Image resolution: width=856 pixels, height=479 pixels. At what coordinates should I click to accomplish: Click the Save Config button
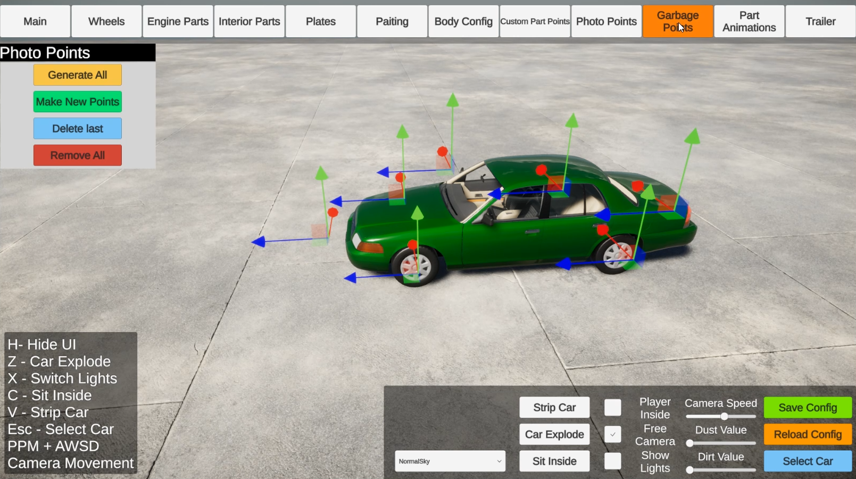coord(808,408)
